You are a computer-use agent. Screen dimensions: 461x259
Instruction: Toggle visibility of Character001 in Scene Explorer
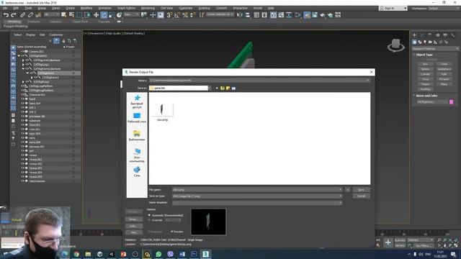(22, 95)
